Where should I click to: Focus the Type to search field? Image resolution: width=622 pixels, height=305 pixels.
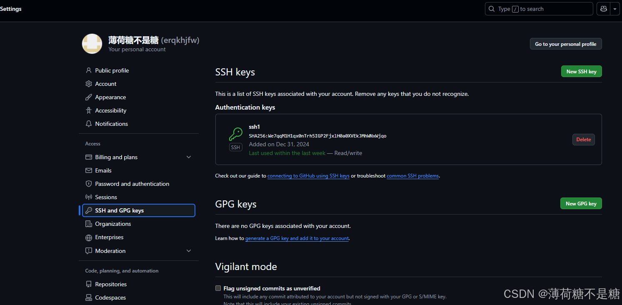[539, 9]
